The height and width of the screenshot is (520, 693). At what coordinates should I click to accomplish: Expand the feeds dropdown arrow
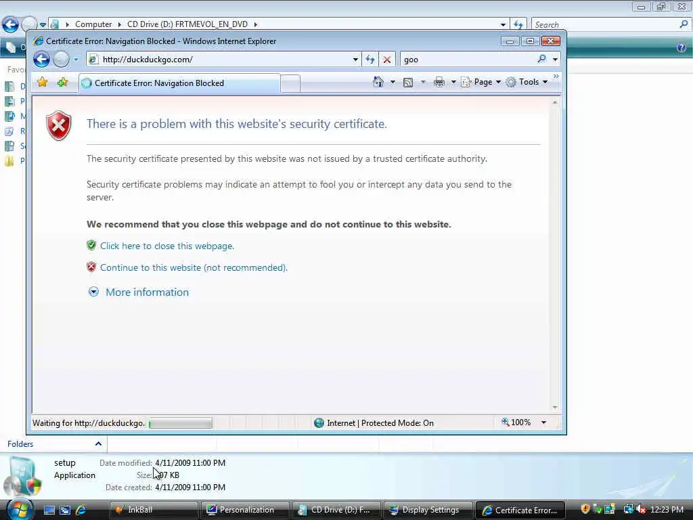(422, 82)
